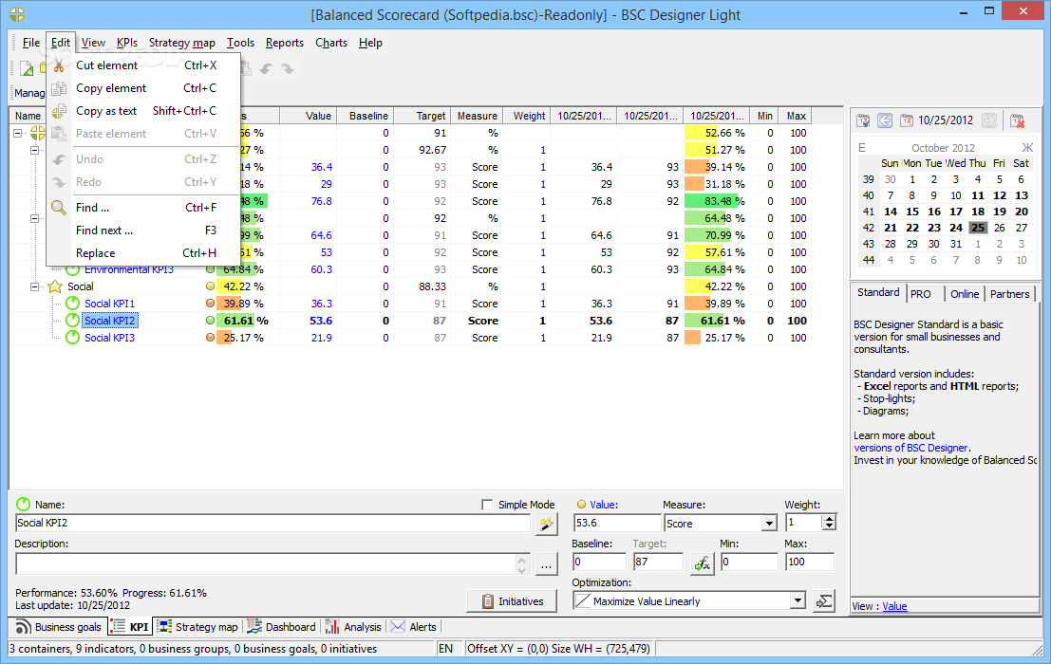Open the KPIs menu

(x=126, y=43)
